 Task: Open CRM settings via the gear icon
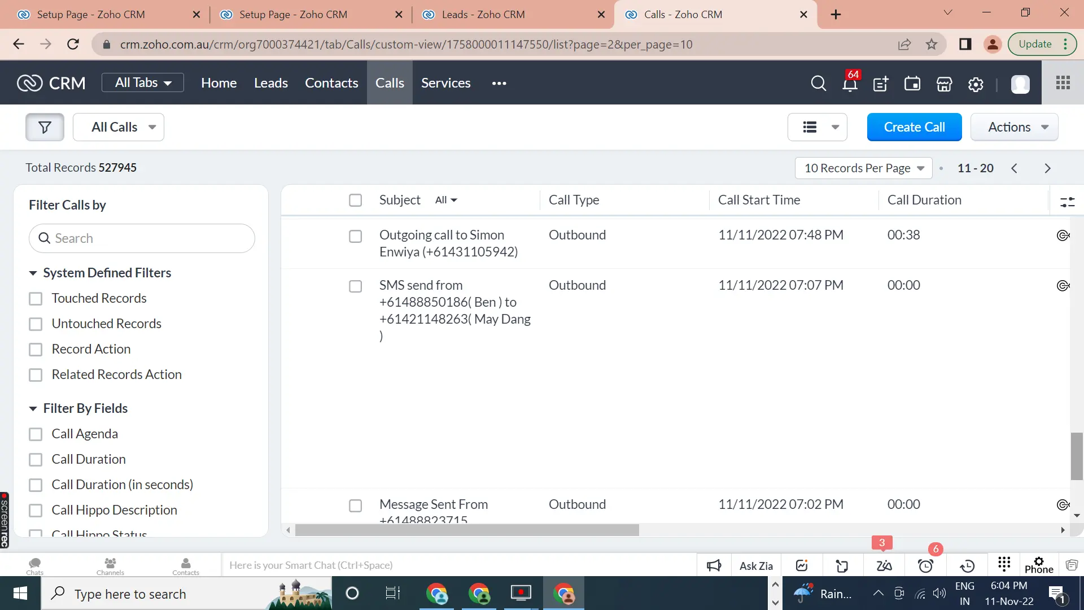coord(975,84)
